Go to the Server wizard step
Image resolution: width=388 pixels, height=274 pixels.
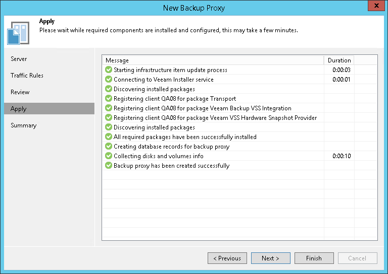tap(19, 59)
